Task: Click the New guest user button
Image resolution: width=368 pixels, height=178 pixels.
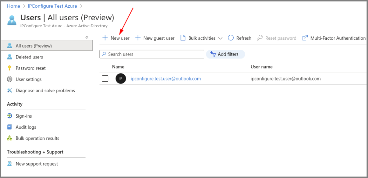Action: (x=155, y=38)
